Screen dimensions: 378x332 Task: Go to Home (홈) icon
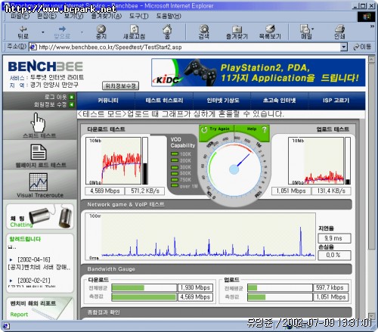pyautogui.click(x=167, y=29)
